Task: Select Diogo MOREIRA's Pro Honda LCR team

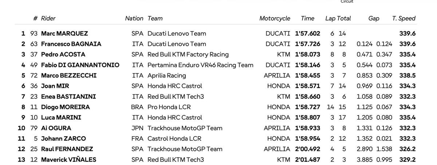Action: click(169, 107)
